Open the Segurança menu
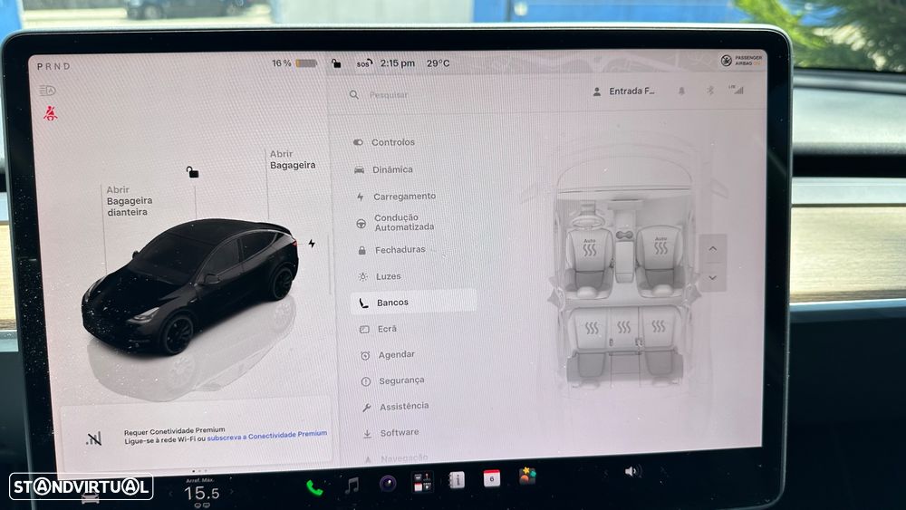Image resolution: width=906 pixels, height=510 pixels. pos(393,380)
